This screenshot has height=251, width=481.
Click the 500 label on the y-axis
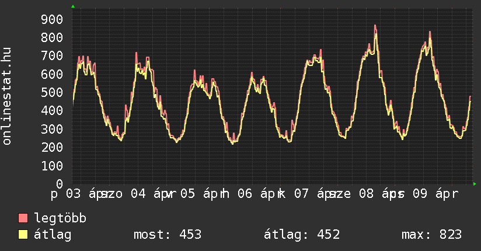pos(51,93)
